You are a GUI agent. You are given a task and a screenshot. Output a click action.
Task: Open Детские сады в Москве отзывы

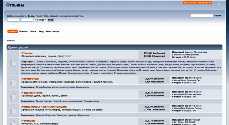coord(113,64)
